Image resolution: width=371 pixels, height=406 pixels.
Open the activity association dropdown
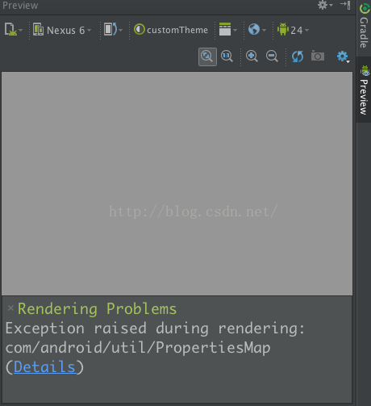click(x=227, y=29)
